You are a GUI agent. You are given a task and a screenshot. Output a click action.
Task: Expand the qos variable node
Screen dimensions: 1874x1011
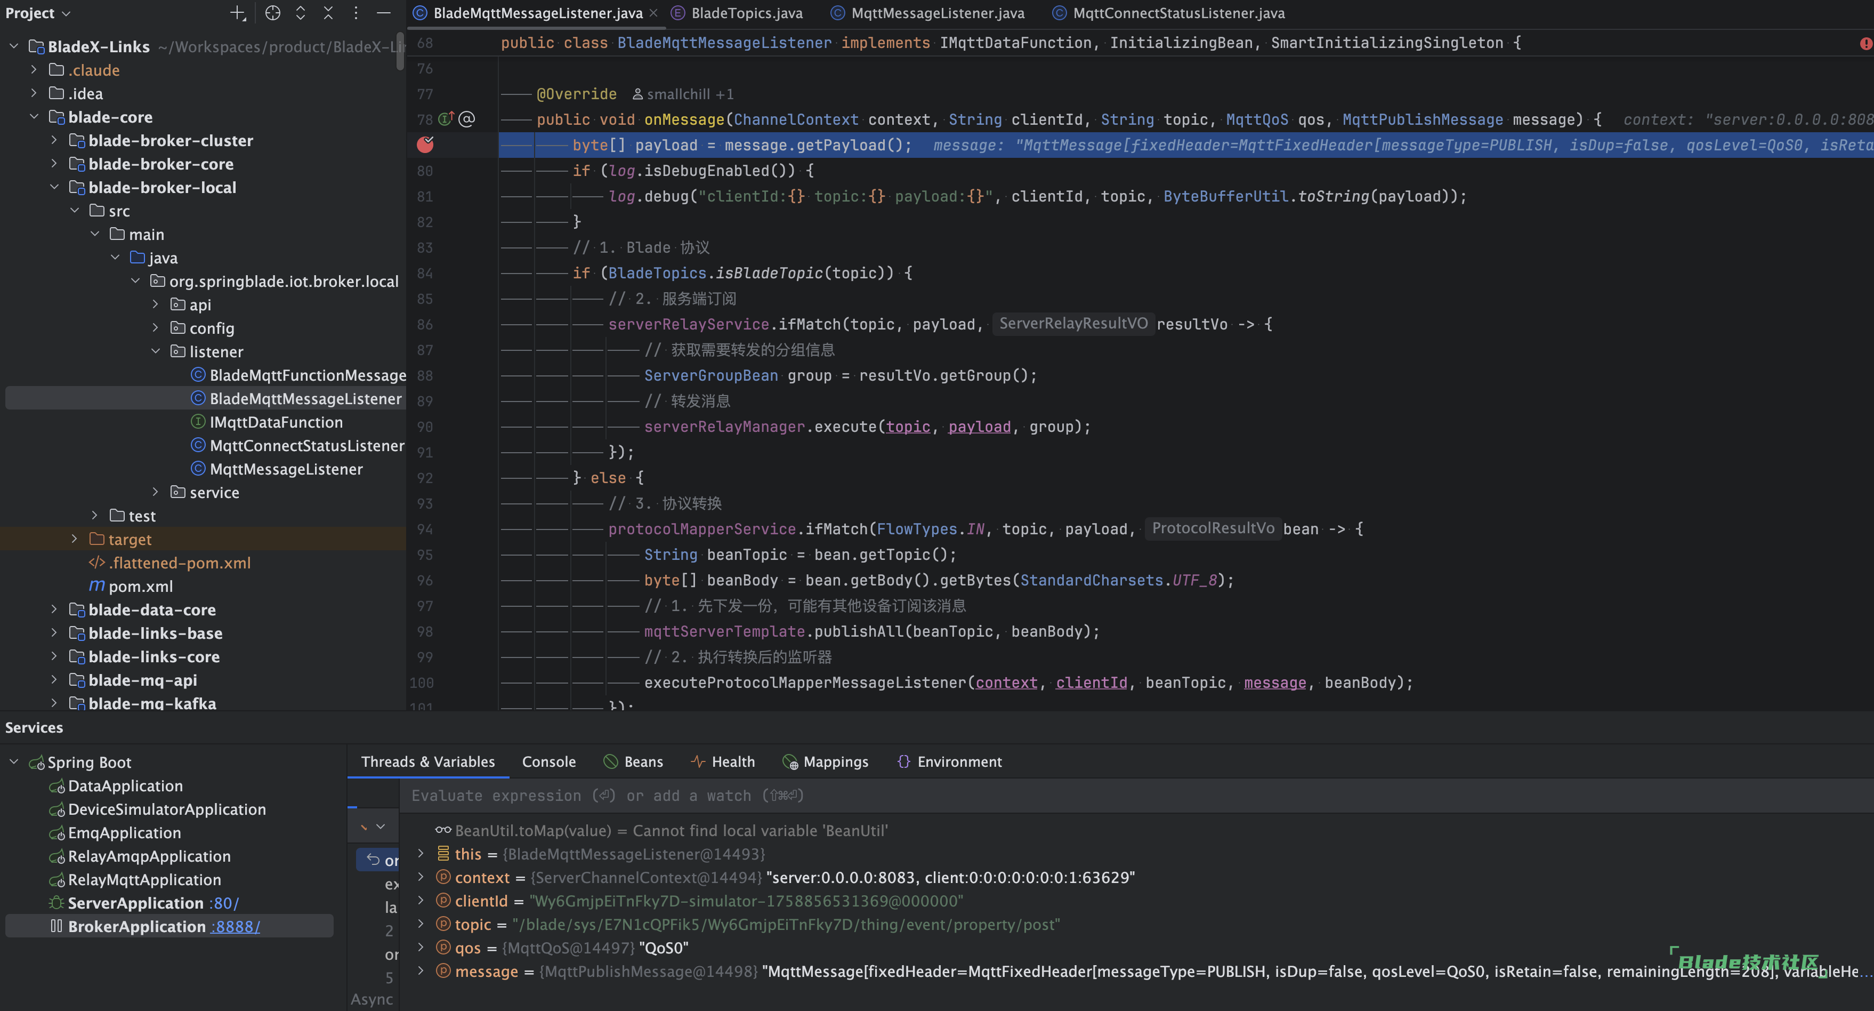coord(421,947)
